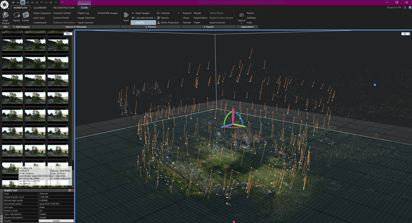Close the Simplify Tool panel
412x223 pixels.
73,191
